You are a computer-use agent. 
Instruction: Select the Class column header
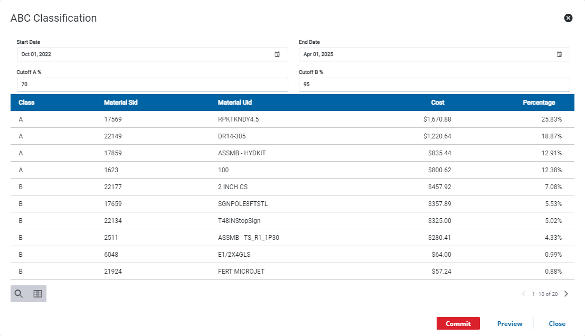pyautogui.click(x=26, y=102)
